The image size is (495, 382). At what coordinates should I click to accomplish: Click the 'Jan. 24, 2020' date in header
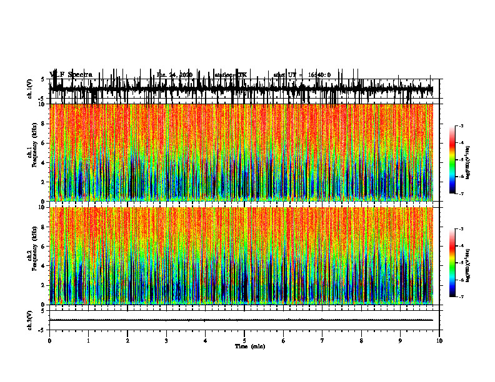coord(174,75)
